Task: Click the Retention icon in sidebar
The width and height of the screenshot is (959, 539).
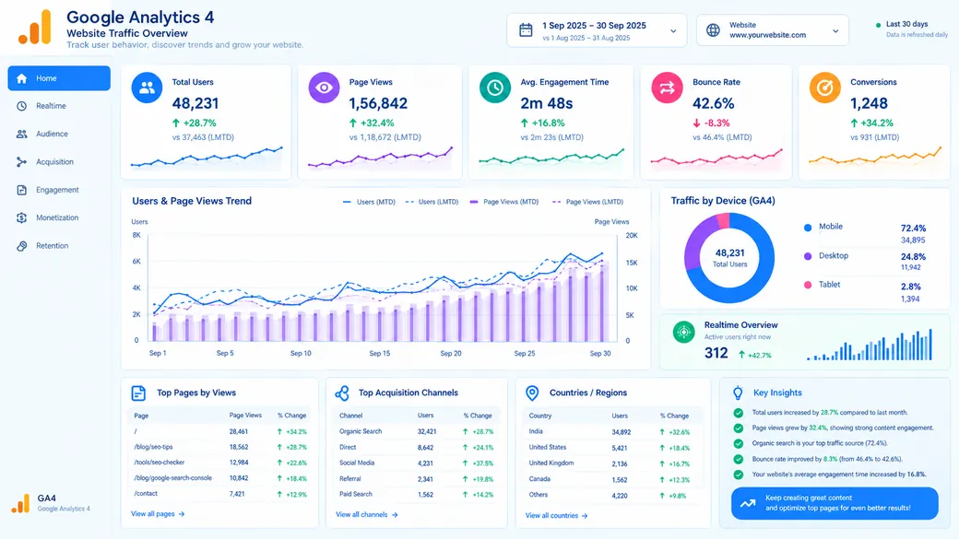Action: click(21, 246)
